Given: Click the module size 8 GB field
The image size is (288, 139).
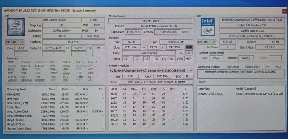Looking at the screenshot, I should [130, 76].
